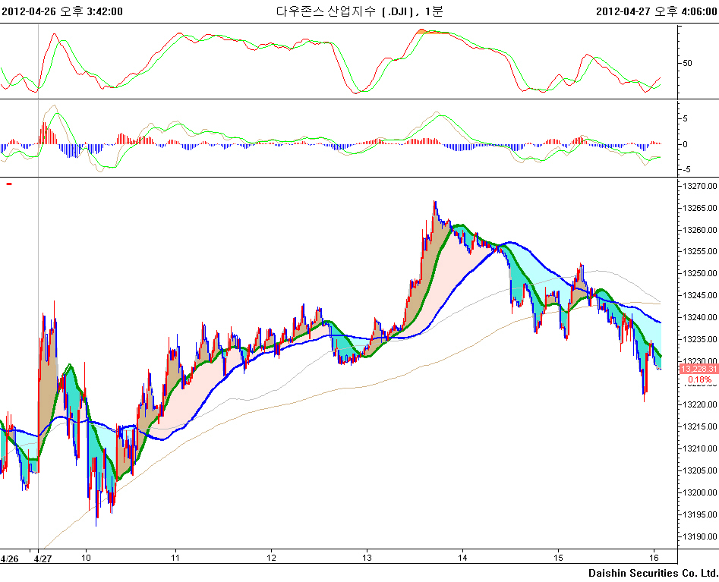Click the 13 hour label on time axis
The image size is (719, 582).
click(367, 558)
